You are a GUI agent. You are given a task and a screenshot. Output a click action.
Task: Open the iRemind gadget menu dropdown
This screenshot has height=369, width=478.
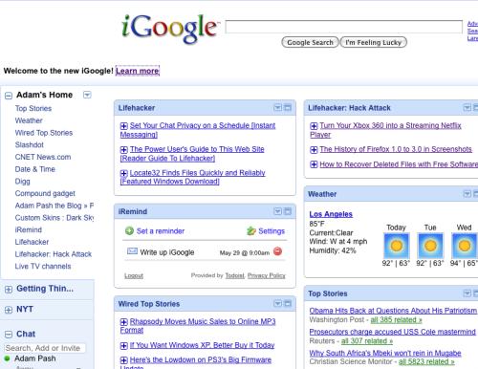point(278,211)
